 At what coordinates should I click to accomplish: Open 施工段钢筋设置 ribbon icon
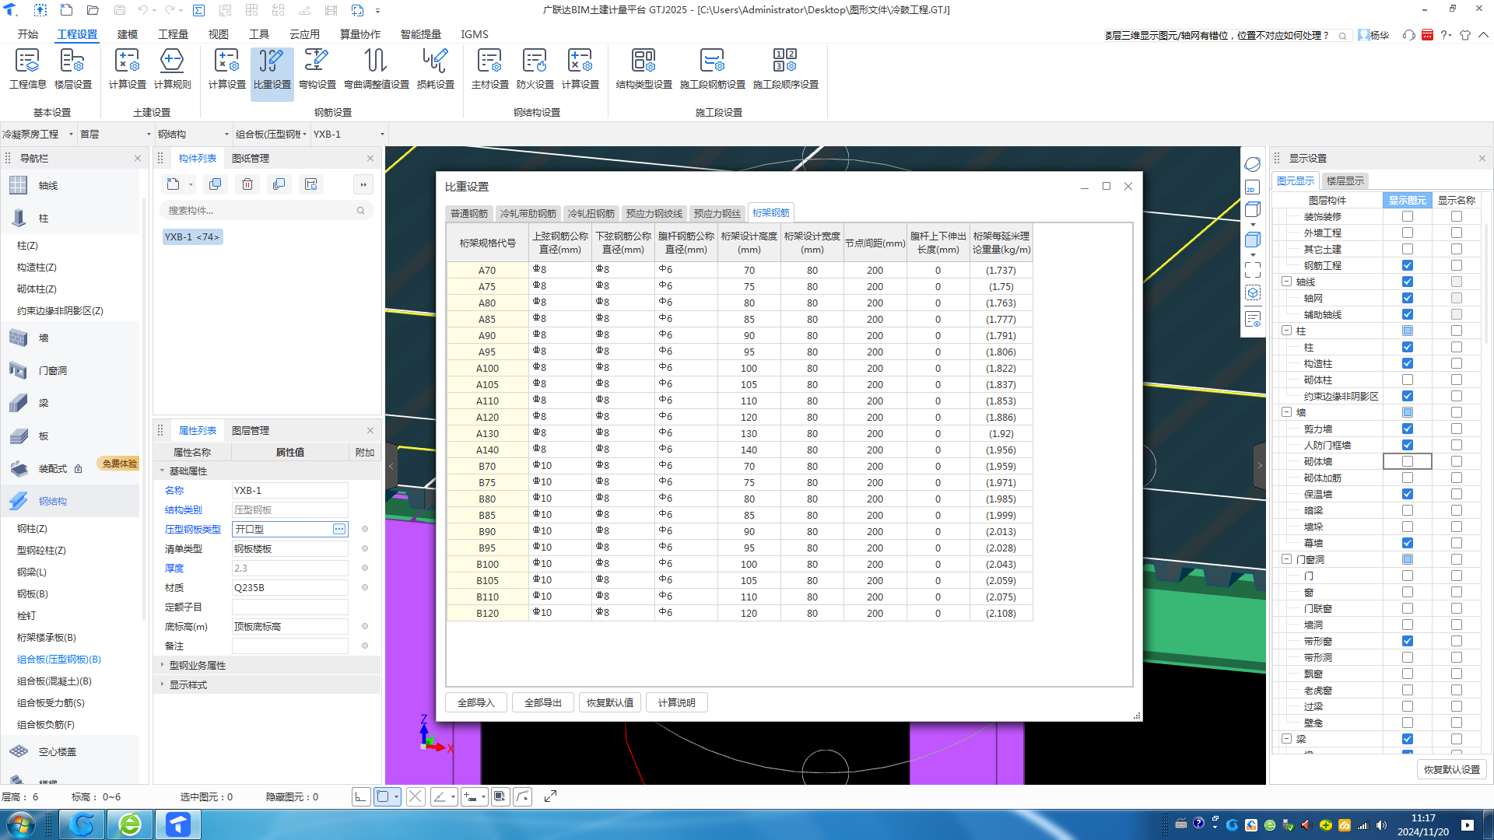[712, 69]
